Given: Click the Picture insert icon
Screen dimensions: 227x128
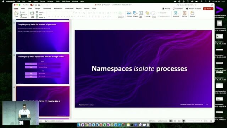Looking at the screenshot, I should point(129,13).
